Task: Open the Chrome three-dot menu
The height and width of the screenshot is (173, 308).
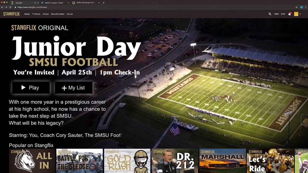Action: click(306, 7)
